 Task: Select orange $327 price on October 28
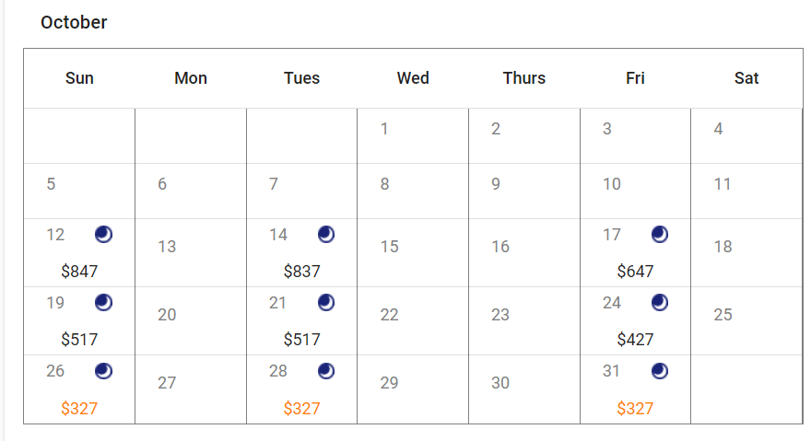click(x=301, y=409)
